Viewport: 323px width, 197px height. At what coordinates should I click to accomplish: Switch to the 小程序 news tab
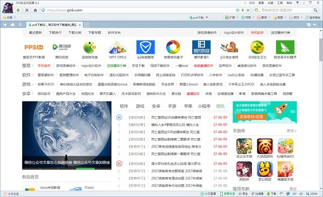pos(204,106)
